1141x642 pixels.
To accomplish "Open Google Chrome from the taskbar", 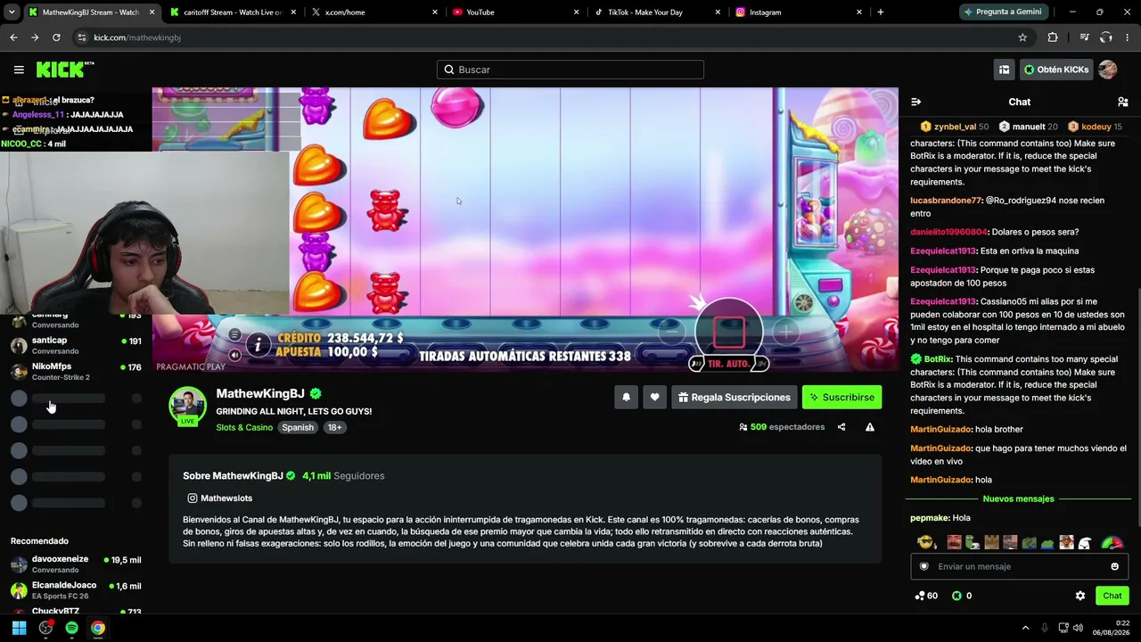I will (98, 628).
